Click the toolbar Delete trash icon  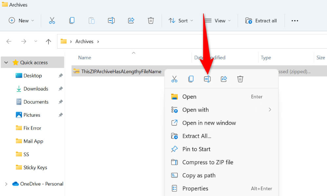151,21
